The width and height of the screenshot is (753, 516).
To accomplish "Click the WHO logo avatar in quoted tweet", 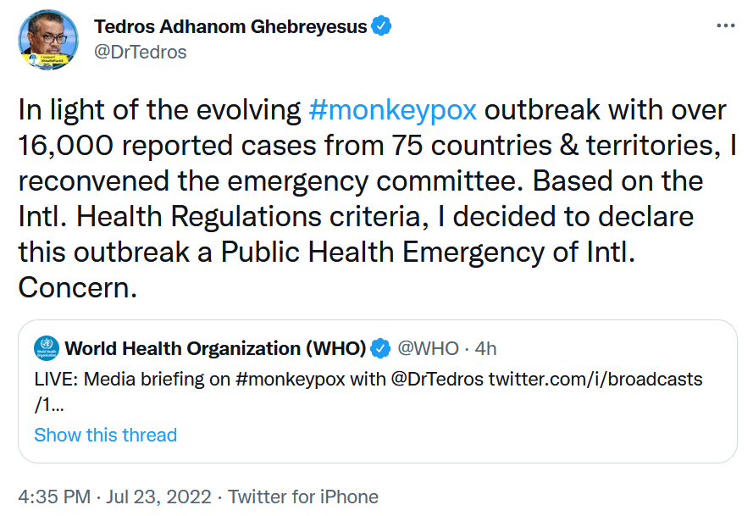I will pos(47,348).
